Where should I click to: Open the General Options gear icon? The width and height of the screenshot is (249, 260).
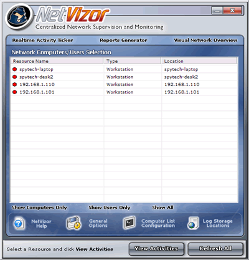click(73, 223)
